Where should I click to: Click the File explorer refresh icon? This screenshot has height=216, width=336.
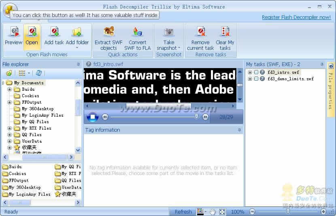tap(39, 73)
